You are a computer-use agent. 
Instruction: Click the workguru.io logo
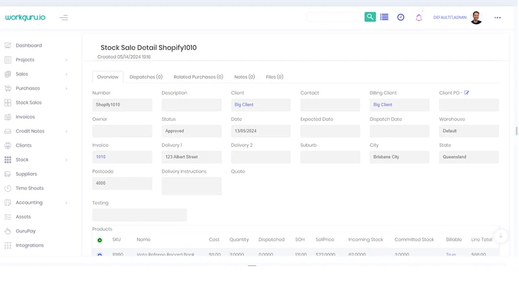25,18
